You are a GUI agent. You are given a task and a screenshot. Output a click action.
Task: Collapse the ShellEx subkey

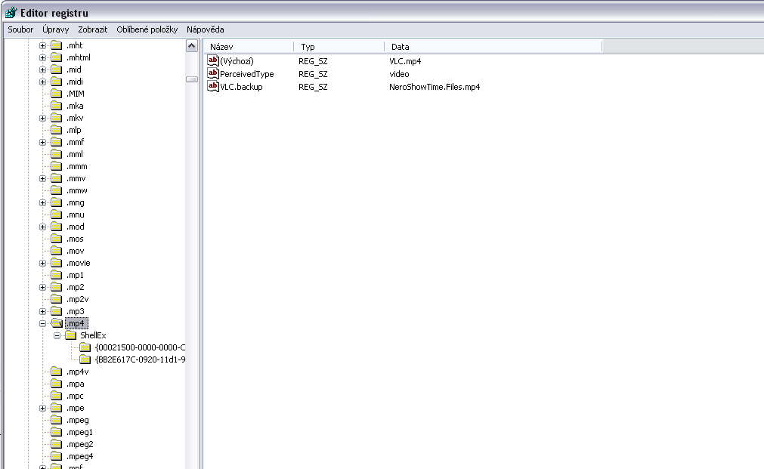[x=57, y=336]
